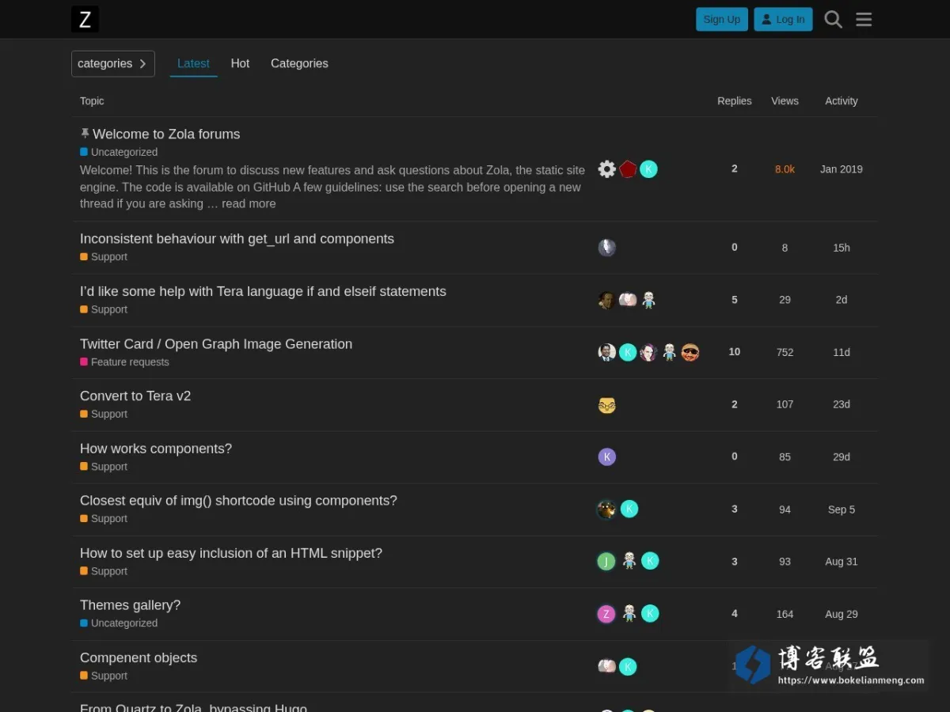Click the pink Z avatar on Themes gallery topic
This screenshot has width=950, height=712.
click(x=606, y=614)
